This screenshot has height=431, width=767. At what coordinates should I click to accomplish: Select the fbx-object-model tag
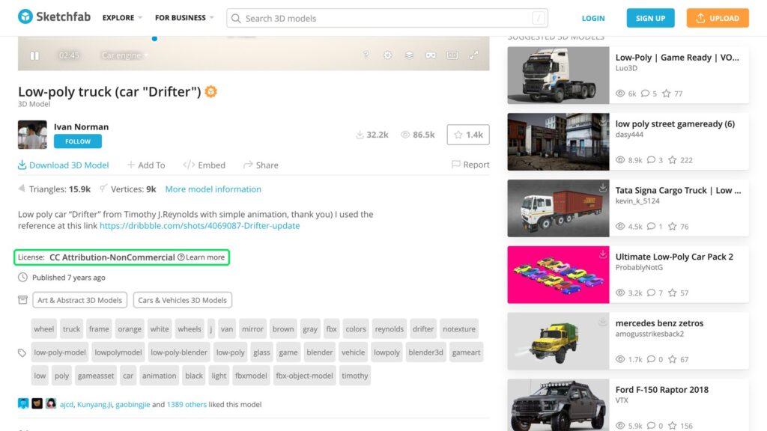[x=304, y=376]
